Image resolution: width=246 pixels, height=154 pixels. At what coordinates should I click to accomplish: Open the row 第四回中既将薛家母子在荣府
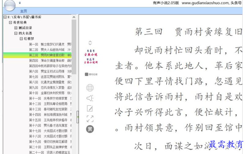[50, 66]
